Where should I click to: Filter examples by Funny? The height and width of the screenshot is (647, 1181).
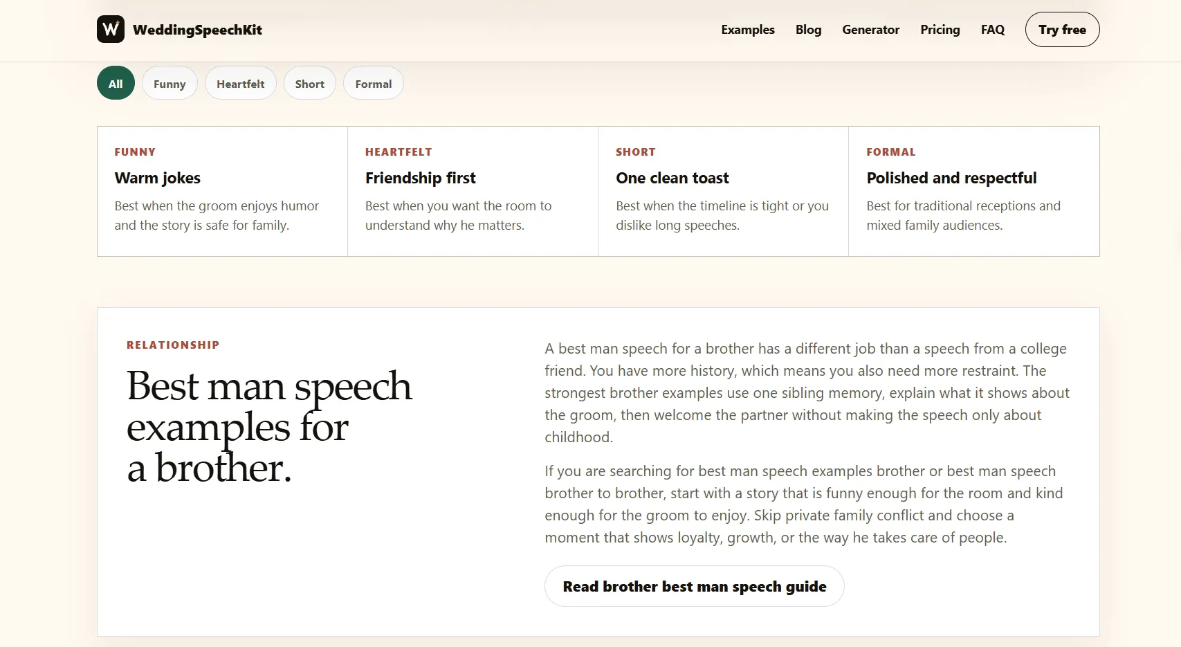(170, 83)
